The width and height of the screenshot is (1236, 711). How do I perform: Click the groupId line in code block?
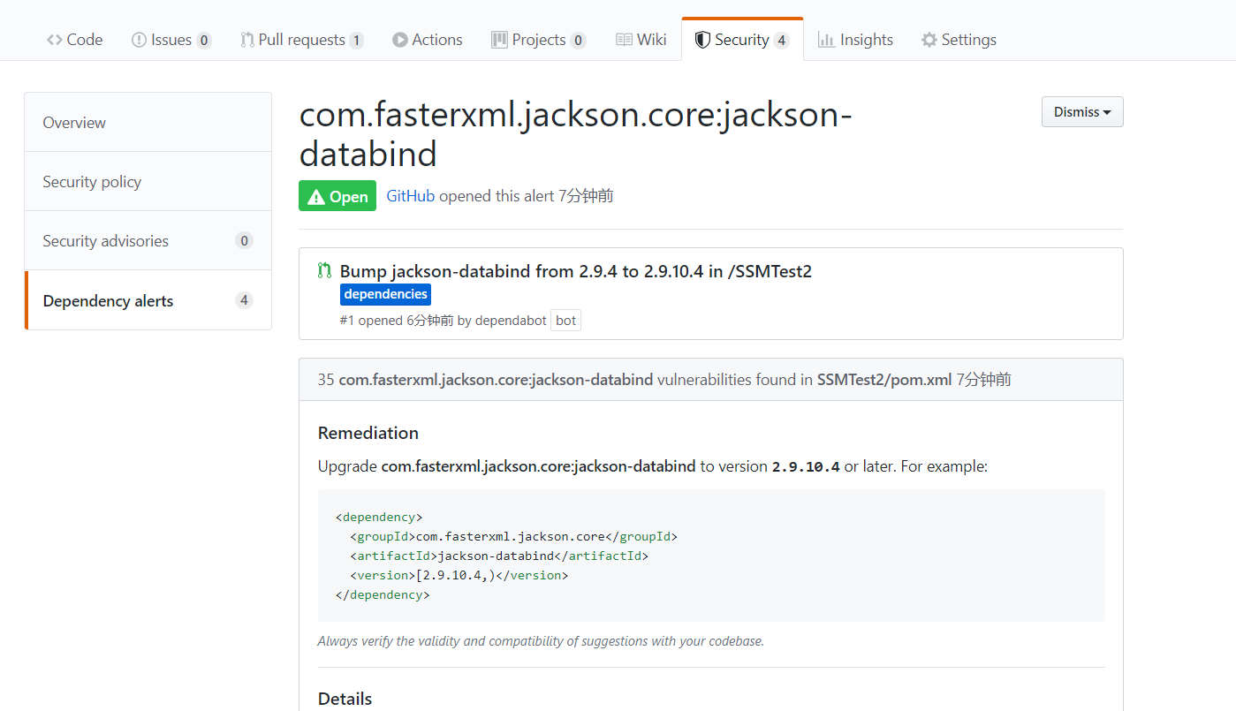[x=513, y=536]
